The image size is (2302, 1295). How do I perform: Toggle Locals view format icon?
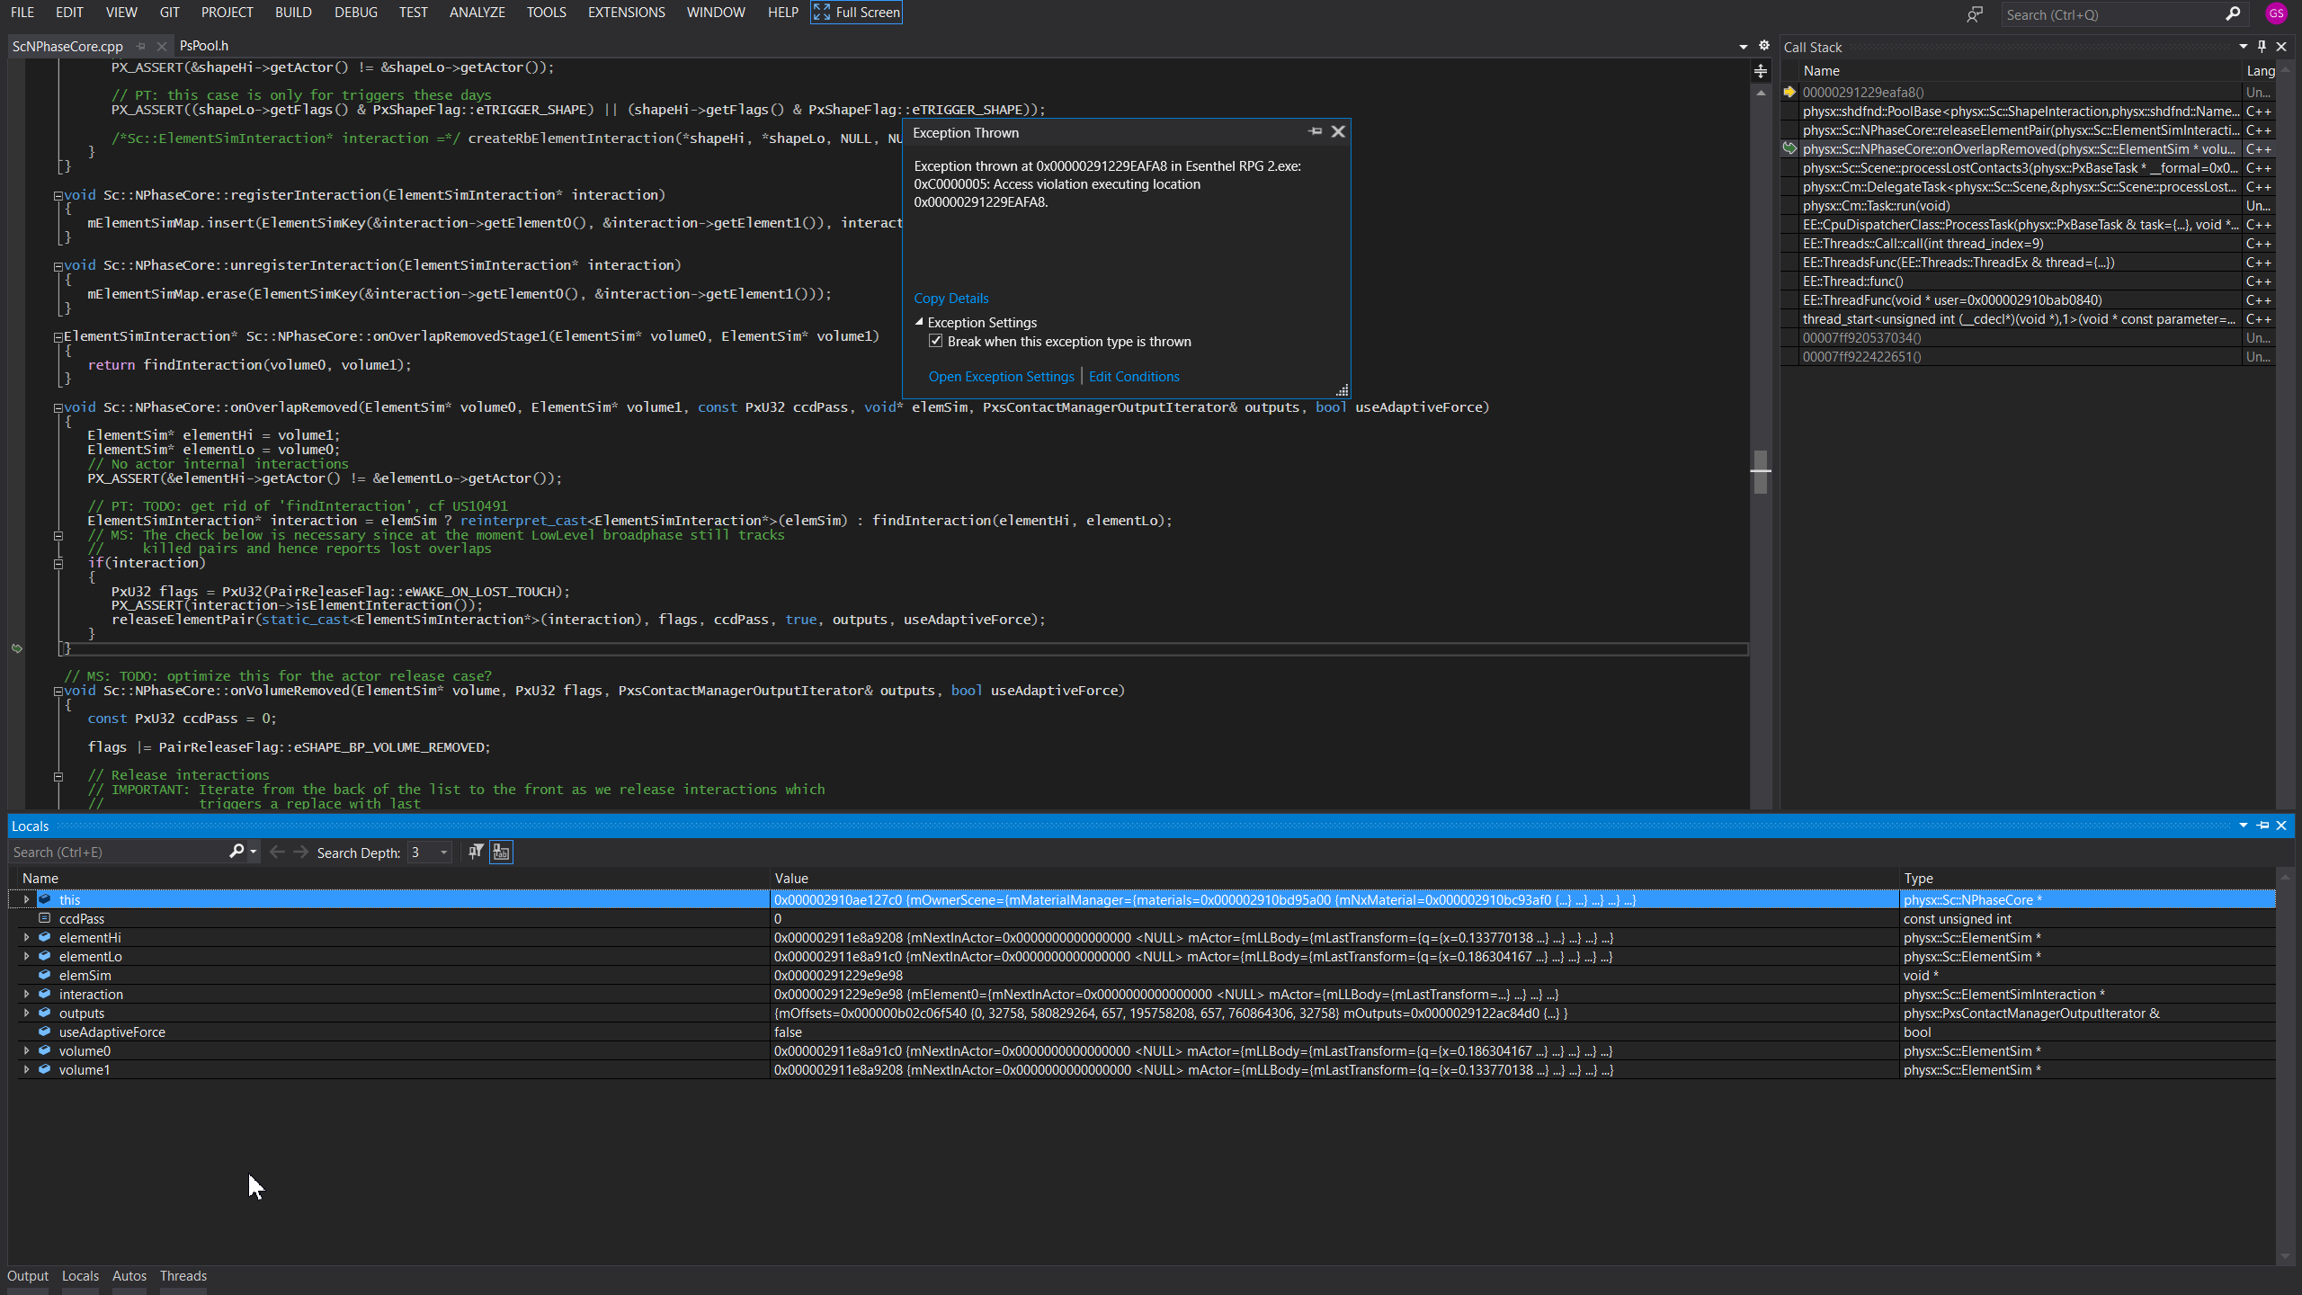(501, 852)
